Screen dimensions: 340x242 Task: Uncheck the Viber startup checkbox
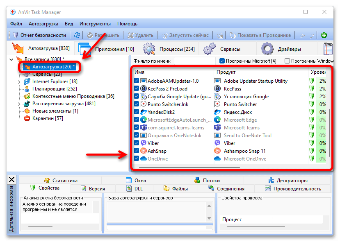136,143
